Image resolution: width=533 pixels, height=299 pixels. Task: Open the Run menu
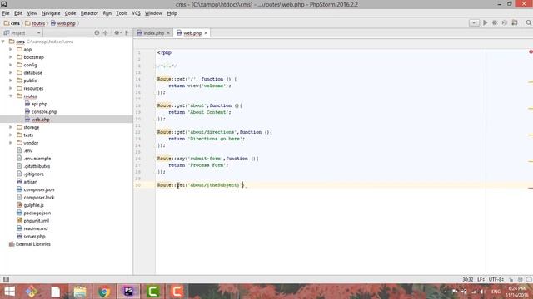[107, 13]
